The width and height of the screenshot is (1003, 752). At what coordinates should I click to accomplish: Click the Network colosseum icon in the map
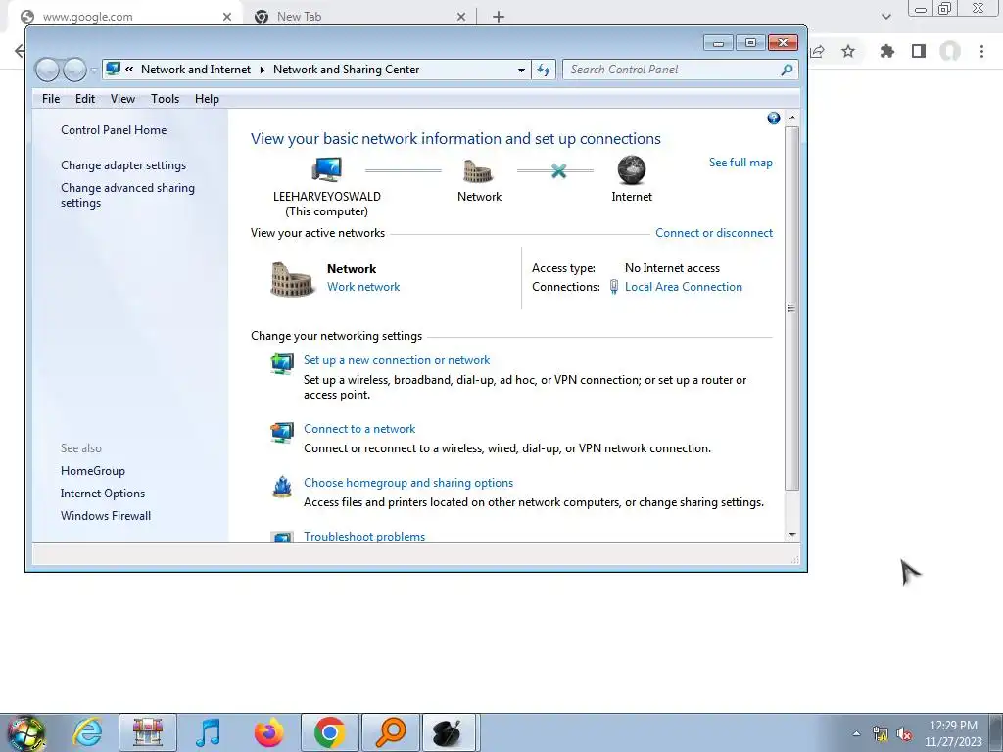point(478,171)
